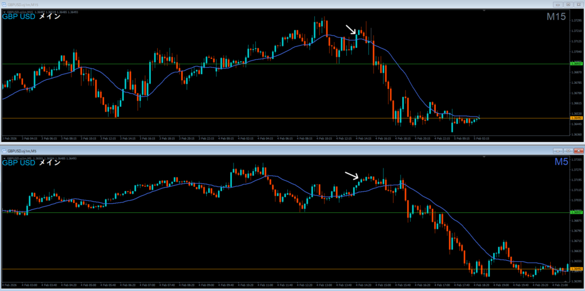Click the gray chart shift marker atop the M15 chart
585x291 pixels.
point(484,11)
